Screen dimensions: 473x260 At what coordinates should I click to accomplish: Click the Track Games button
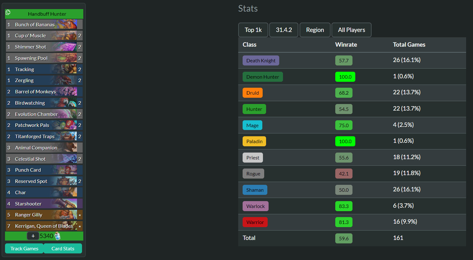click(x=24, y=248)
